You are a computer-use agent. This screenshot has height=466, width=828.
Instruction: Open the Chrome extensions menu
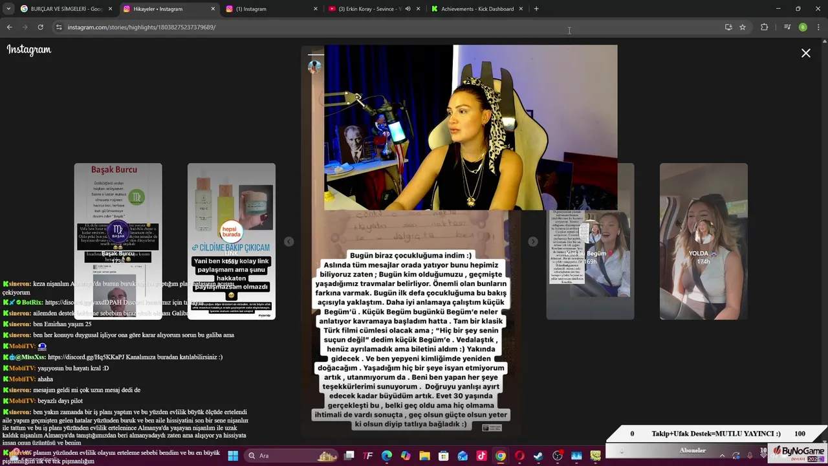764,27
